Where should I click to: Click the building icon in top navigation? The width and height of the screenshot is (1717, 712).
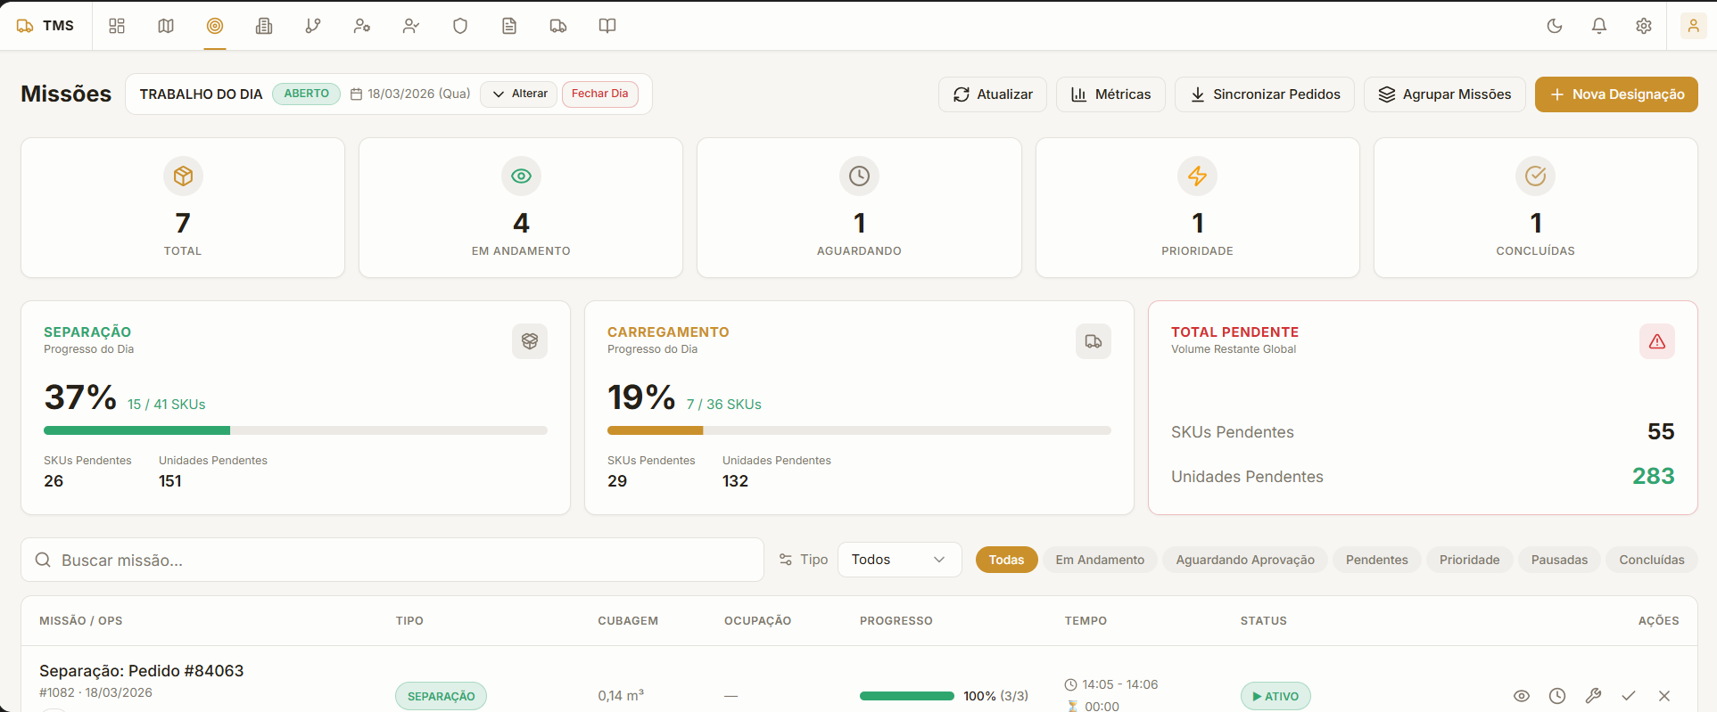264,26
